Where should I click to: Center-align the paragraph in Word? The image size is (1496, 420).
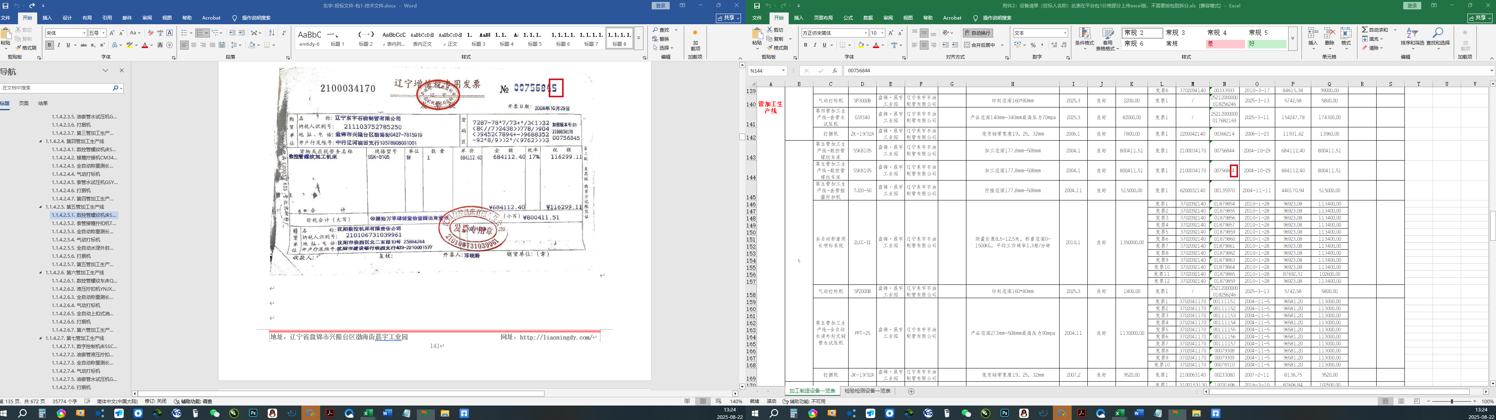click(x=193, y=45)
